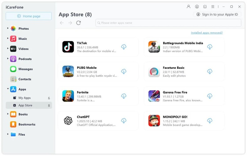Download Garena Free Fire cloud icon
Viewport: 247px width, 156px height.
point(210,96)
